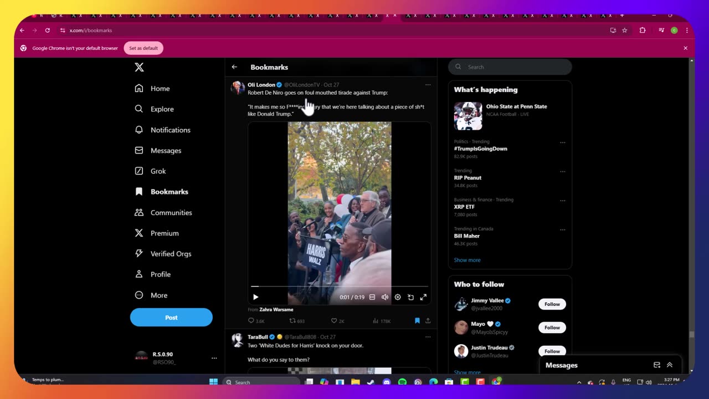Open more options on Oli London post
Viewport: 709px width, 399px height.
click(428, 85)
